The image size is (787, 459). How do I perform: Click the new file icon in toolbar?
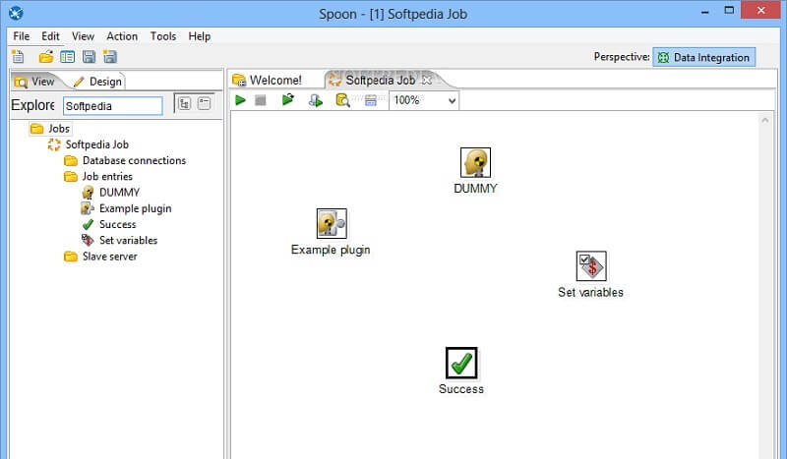pos(18,57)
